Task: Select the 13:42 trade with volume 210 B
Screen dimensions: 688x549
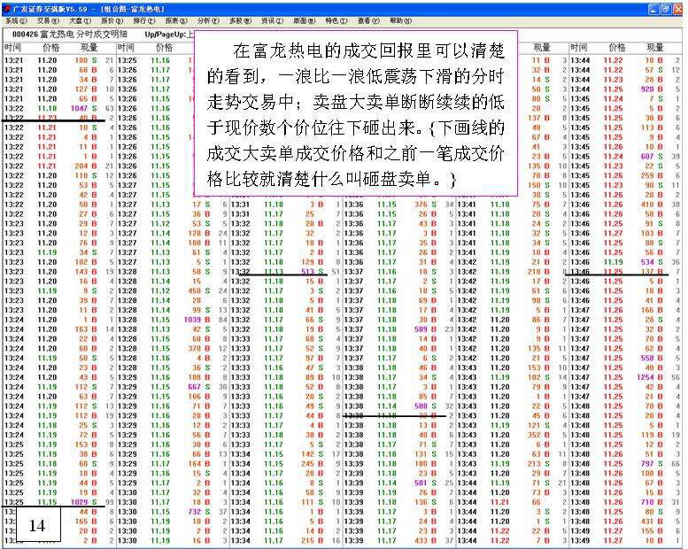Action: click(513, 272)
